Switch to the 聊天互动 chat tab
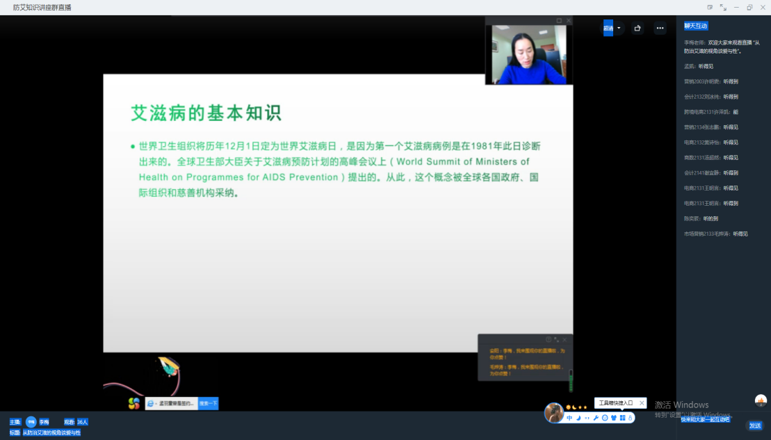 tap(695, 26)
